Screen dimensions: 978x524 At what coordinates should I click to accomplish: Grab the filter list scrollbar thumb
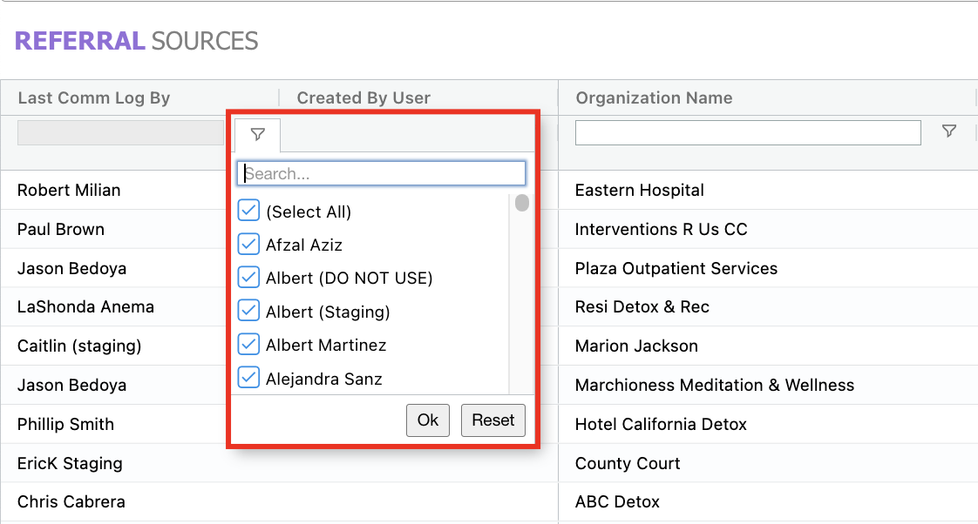click(x=521, y=204)
